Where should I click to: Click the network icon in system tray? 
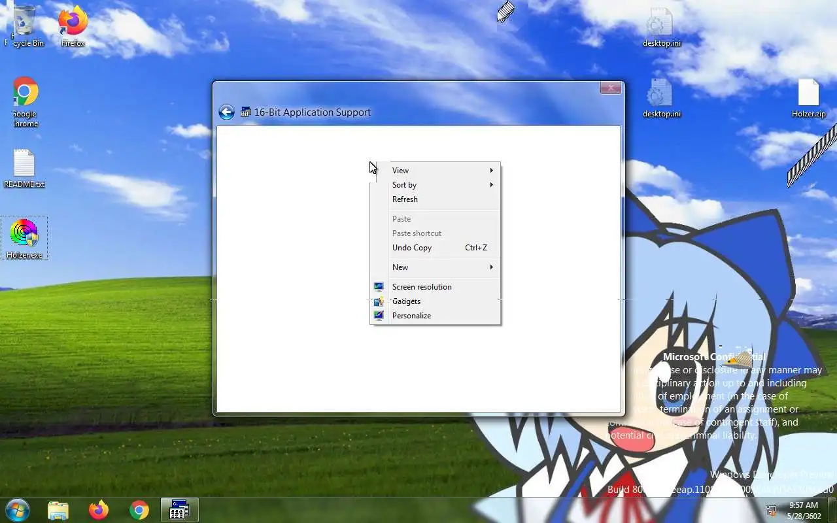772,511
